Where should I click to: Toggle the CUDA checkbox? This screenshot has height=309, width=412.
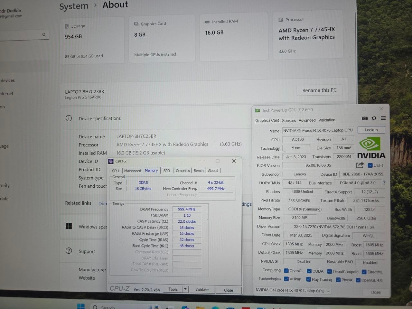[309, 271]
